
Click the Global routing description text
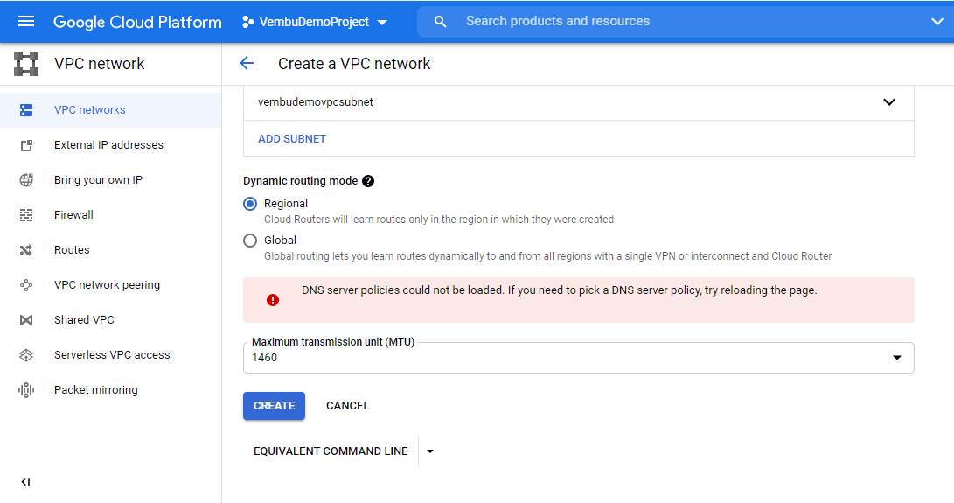click(x=547, y=256)
